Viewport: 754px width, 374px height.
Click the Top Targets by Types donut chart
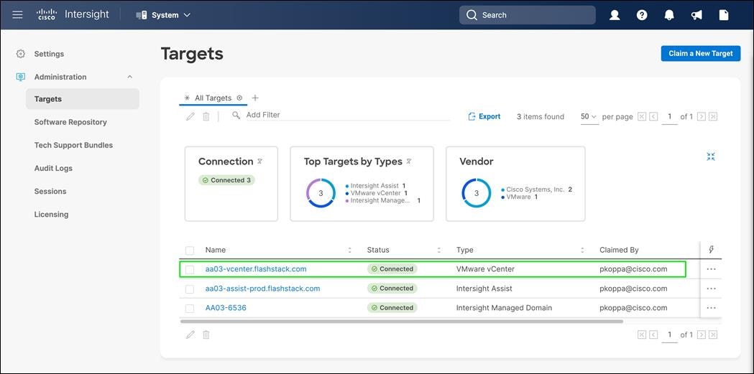tap(321, 193)
